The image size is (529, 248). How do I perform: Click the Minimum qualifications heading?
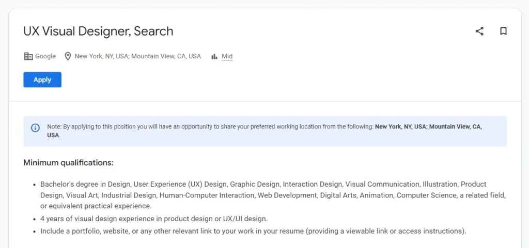tap(68, 163)
